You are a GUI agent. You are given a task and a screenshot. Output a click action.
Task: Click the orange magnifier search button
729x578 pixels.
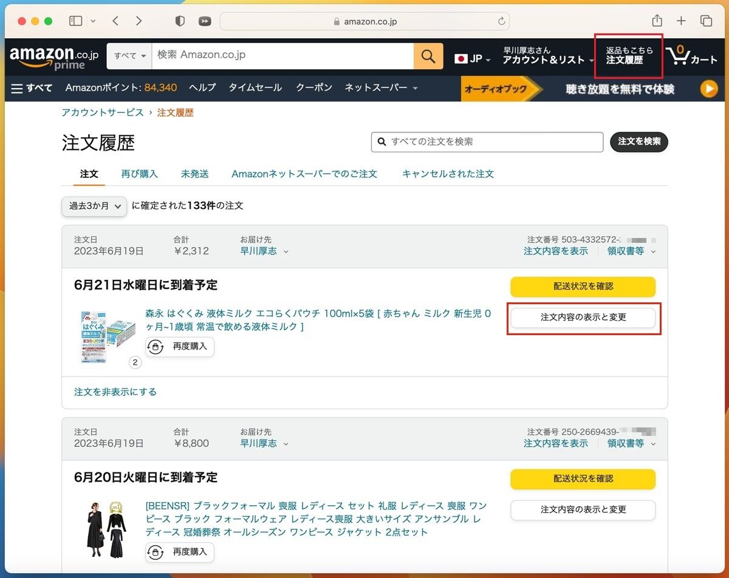428,56
